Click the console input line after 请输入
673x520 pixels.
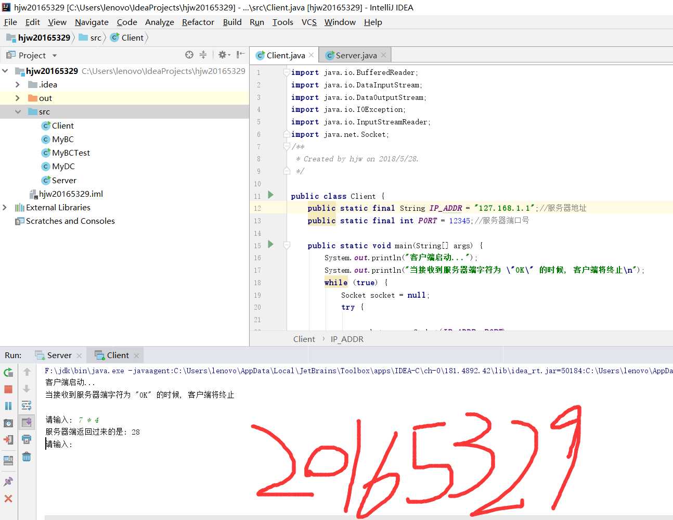coord(59,444)
